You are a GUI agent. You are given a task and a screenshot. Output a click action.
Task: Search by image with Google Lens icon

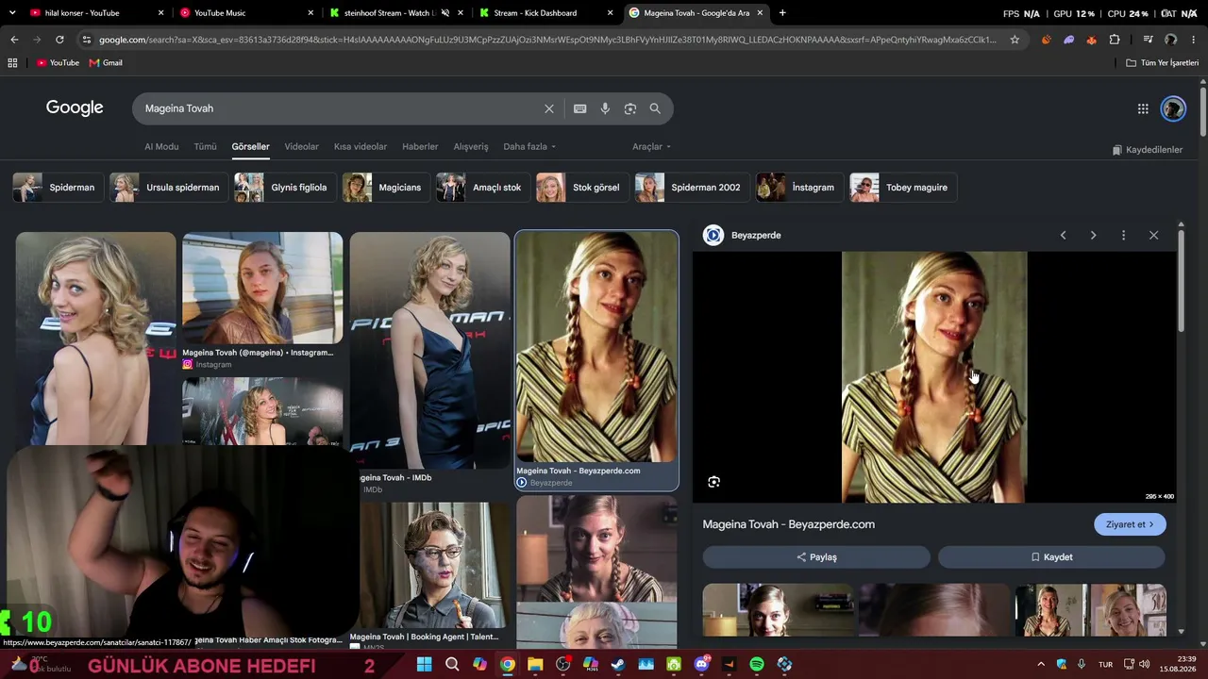630,108
